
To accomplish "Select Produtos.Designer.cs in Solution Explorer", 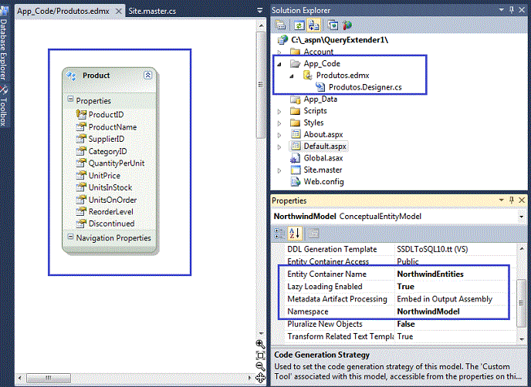I will coord(365,87).
